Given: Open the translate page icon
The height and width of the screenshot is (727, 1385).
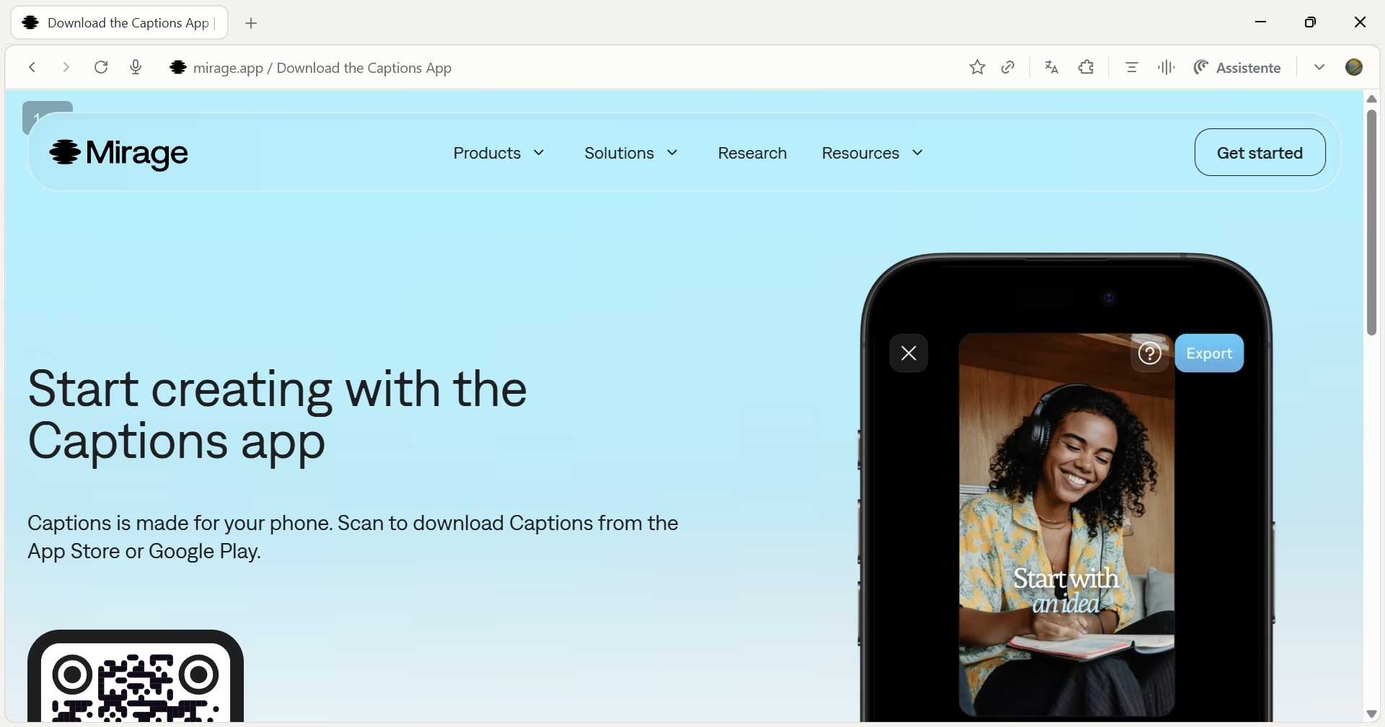Looking at the screenshot, I should [1052, 68].
